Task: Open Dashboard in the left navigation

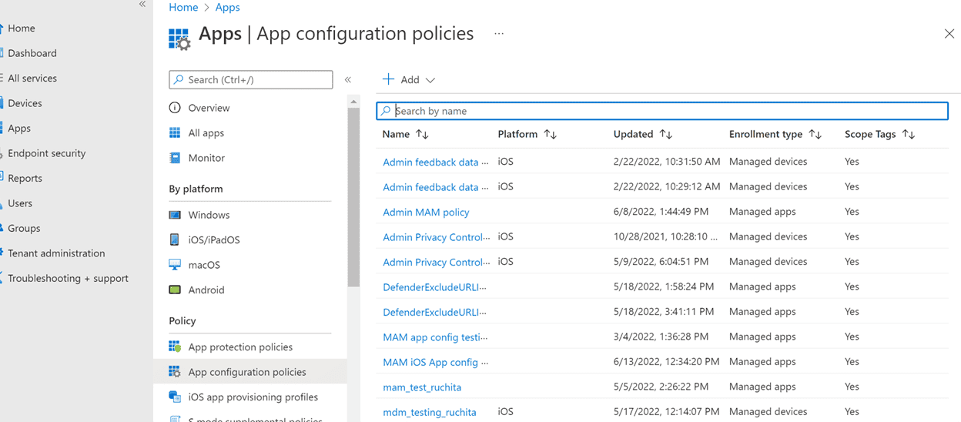Action: 32,53
